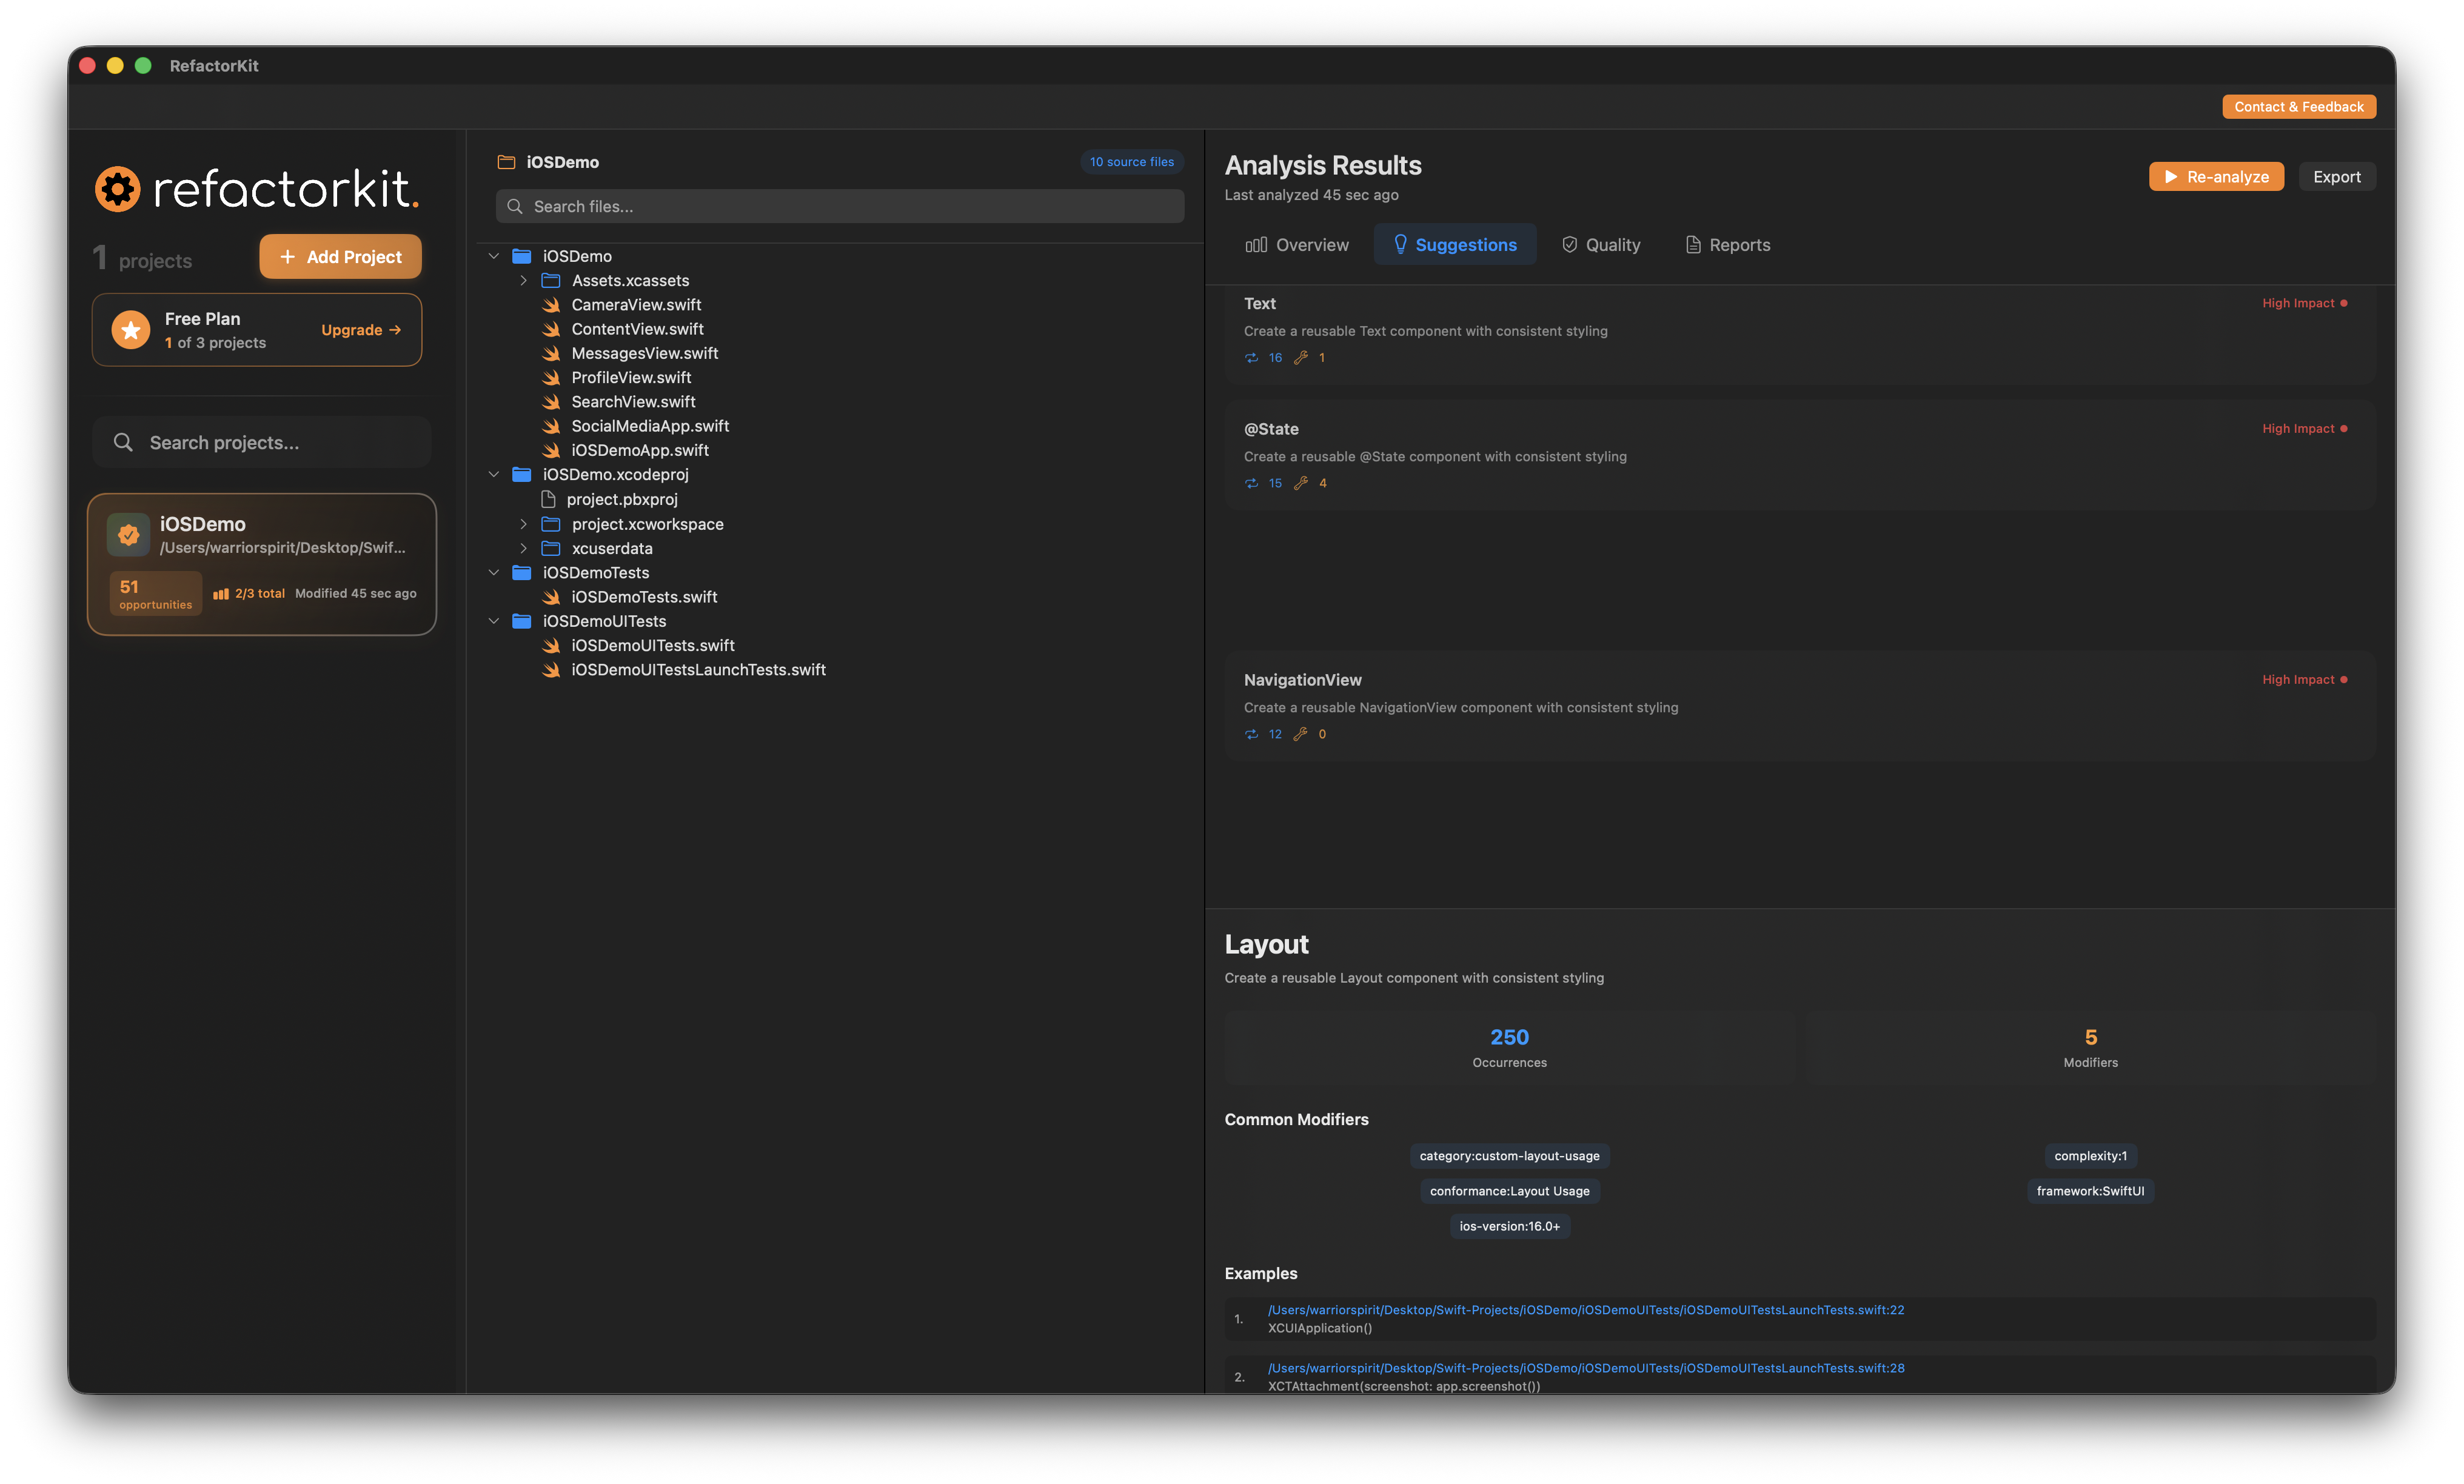Viewport: 2464px width, 1484px height.
Task: Click the 250 Occurrences stat
Action: point(1509,1047)
